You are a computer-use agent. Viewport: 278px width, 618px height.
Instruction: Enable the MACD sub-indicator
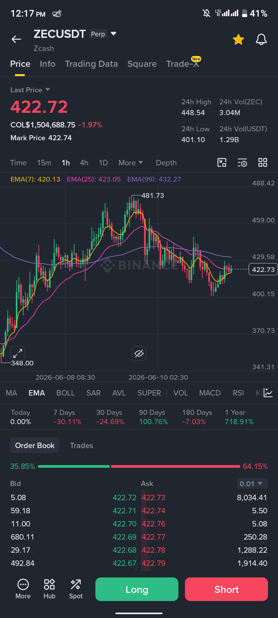[x=210, y=393]
